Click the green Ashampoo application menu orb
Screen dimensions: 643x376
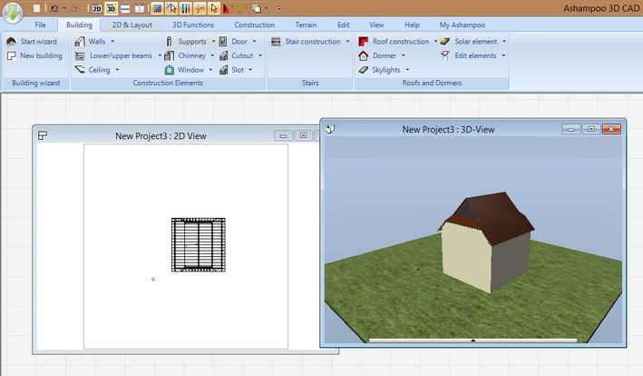pos(14,15)
